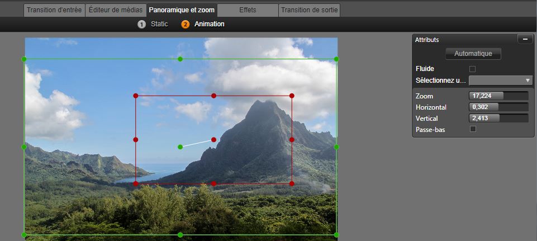Select the red frame top-middle handle
The image size is (537, 241).
point(213,96)
